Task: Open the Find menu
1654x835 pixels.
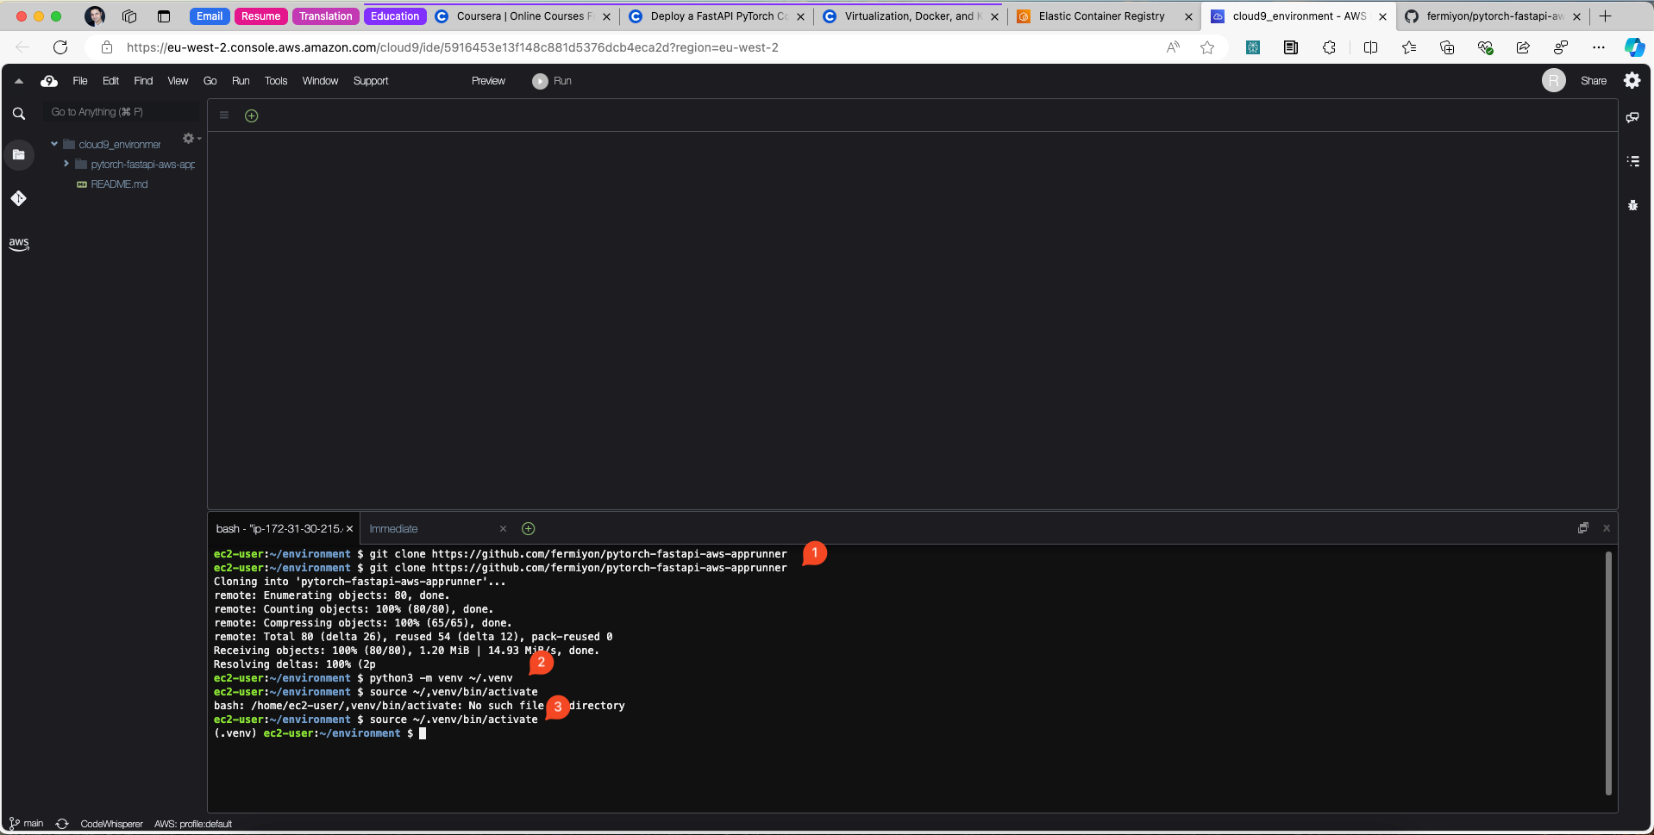Action: 143,81
